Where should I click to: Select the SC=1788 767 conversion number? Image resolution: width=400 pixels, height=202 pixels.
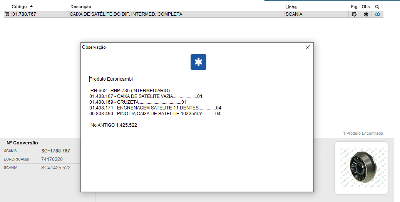[x=55, y=151]
